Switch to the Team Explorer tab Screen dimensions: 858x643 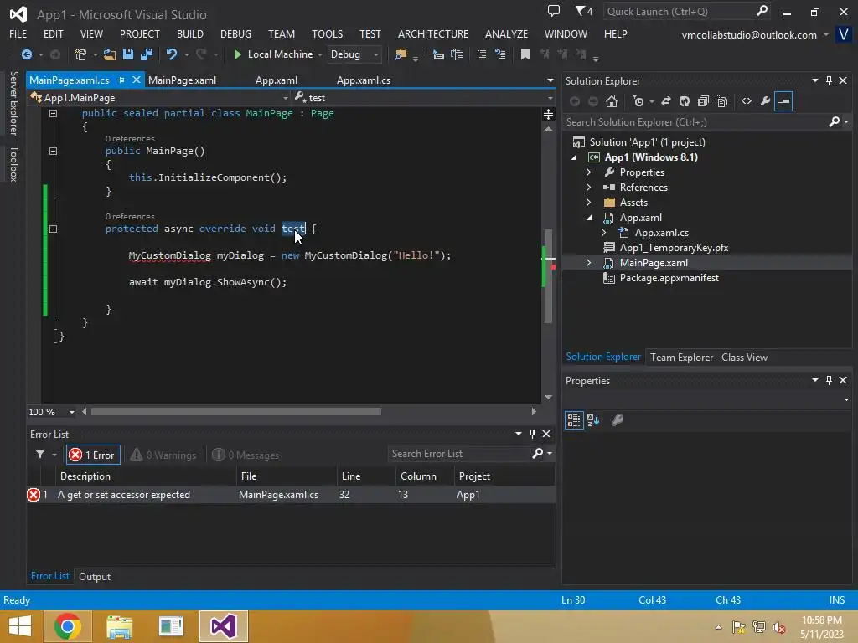[x=681, y=357]
